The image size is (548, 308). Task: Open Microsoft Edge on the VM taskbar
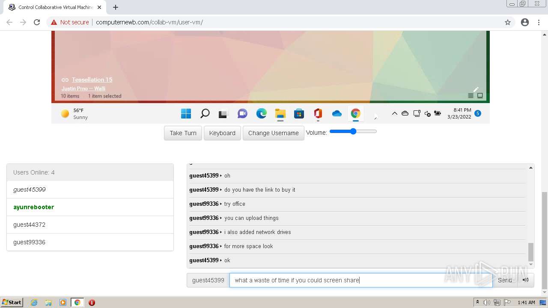261,113
